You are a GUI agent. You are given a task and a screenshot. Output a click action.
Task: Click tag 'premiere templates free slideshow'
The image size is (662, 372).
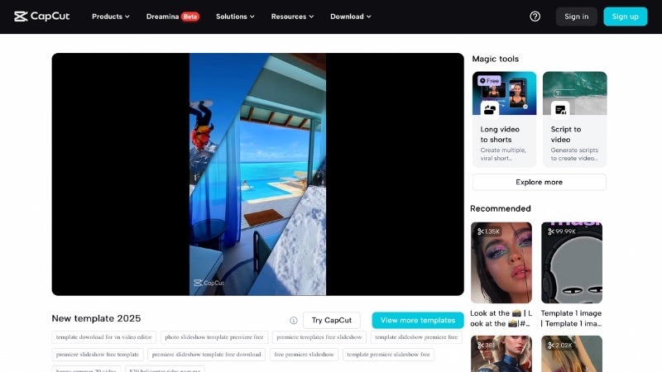tap(319, 337)
